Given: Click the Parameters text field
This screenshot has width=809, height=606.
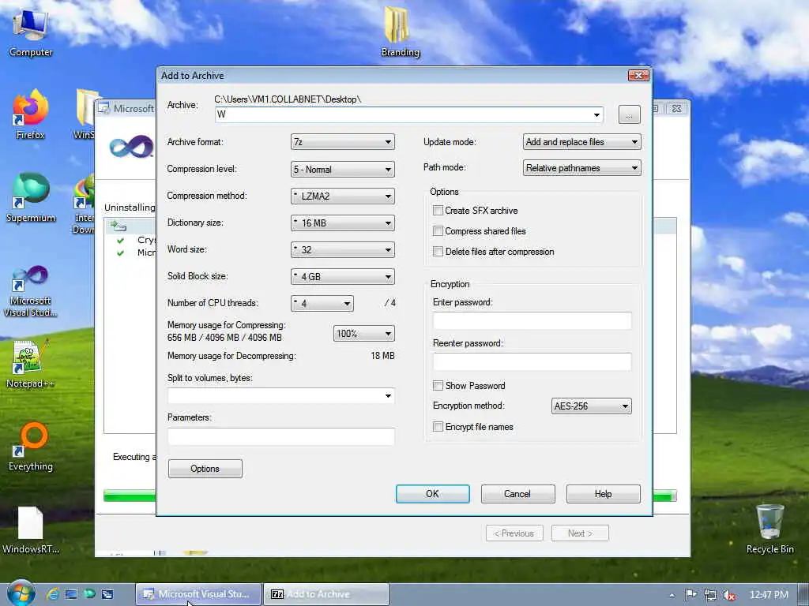Looking at the screenshot, I should coord(281,437).
